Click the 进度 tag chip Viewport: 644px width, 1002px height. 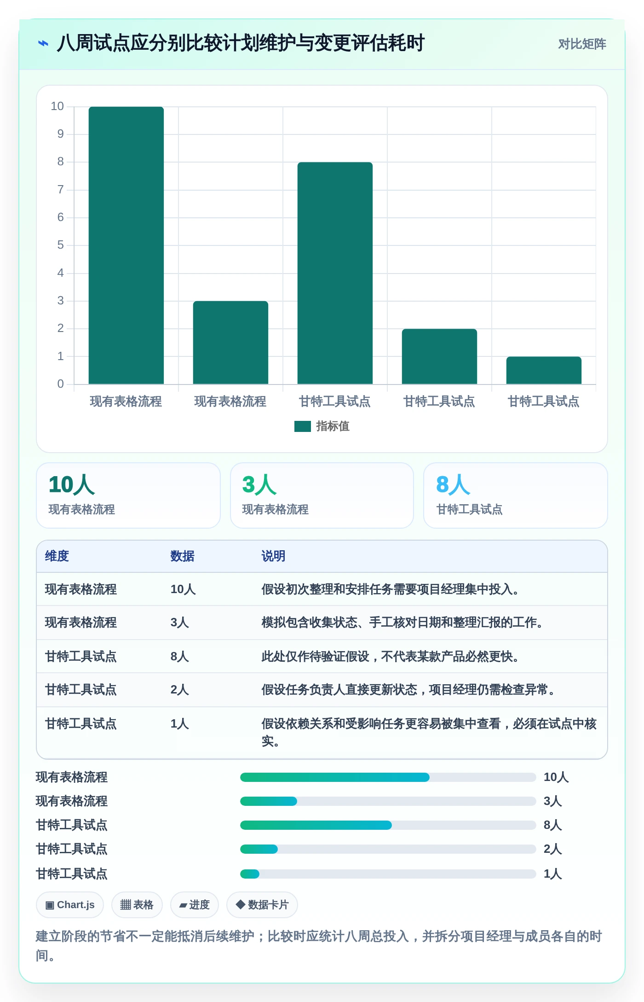tap(195, 905)
